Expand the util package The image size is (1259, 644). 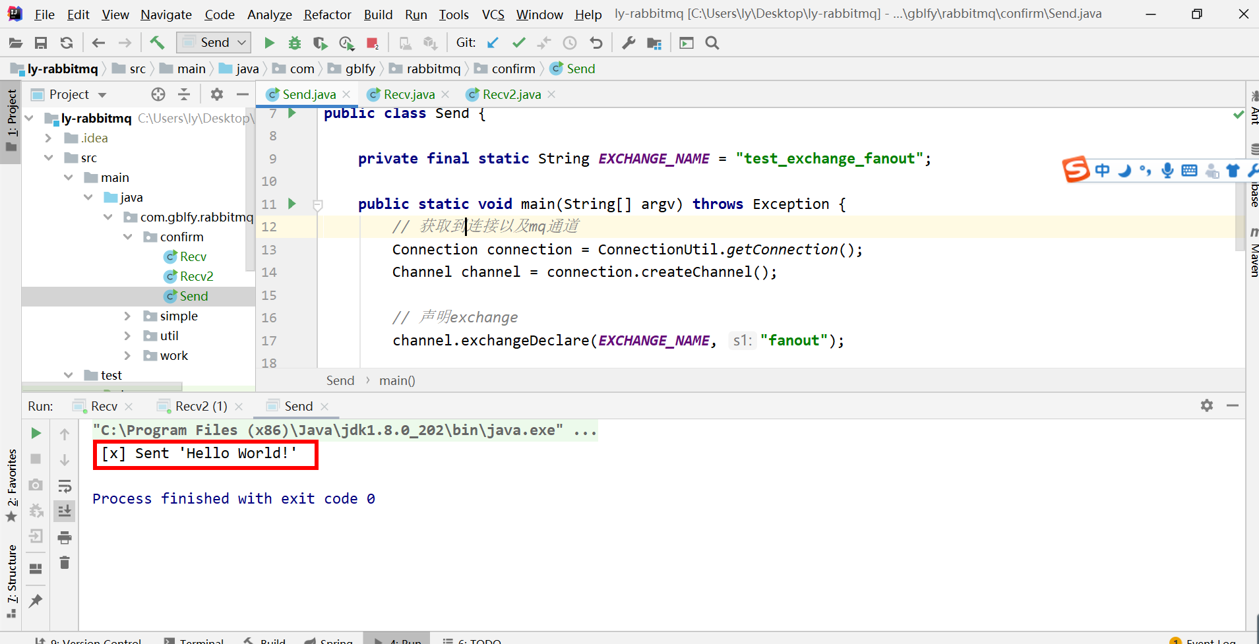(127, 336)
